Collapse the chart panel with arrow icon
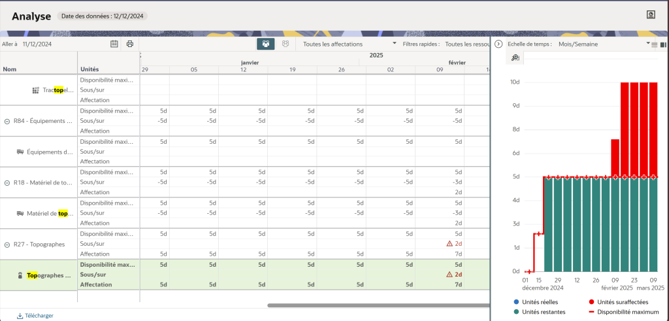The width and height of the screenshot is (669, 321). tap(498, 44)
